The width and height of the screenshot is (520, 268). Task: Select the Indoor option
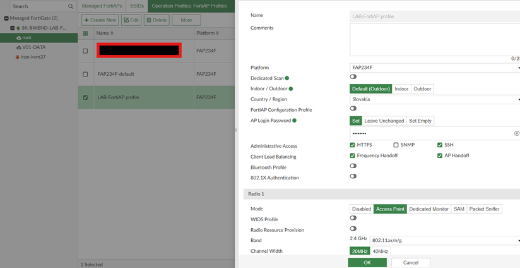(401, 88)
